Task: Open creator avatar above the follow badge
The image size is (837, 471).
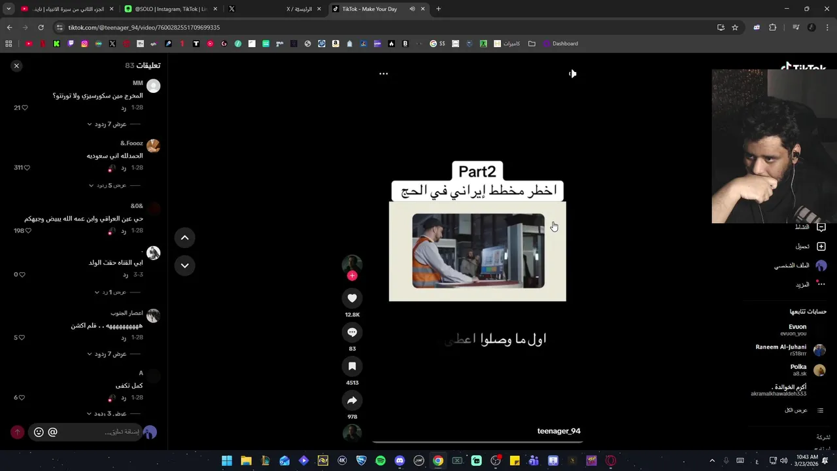Action: pos(352,264)
